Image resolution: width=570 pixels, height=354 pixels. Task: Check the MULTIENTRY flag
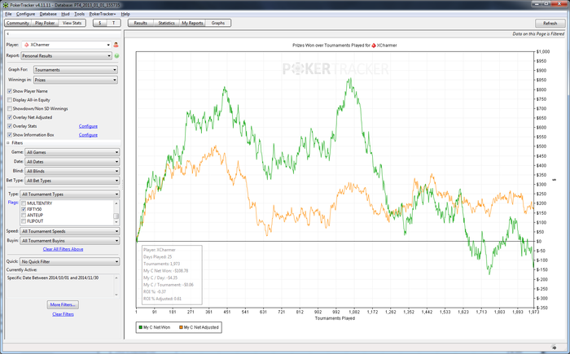24,203
